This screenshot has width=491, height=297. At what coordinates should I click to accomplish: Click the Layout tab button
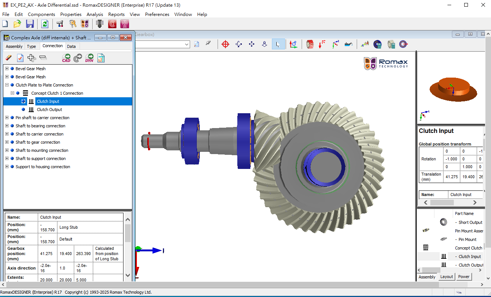pos(446,277)
